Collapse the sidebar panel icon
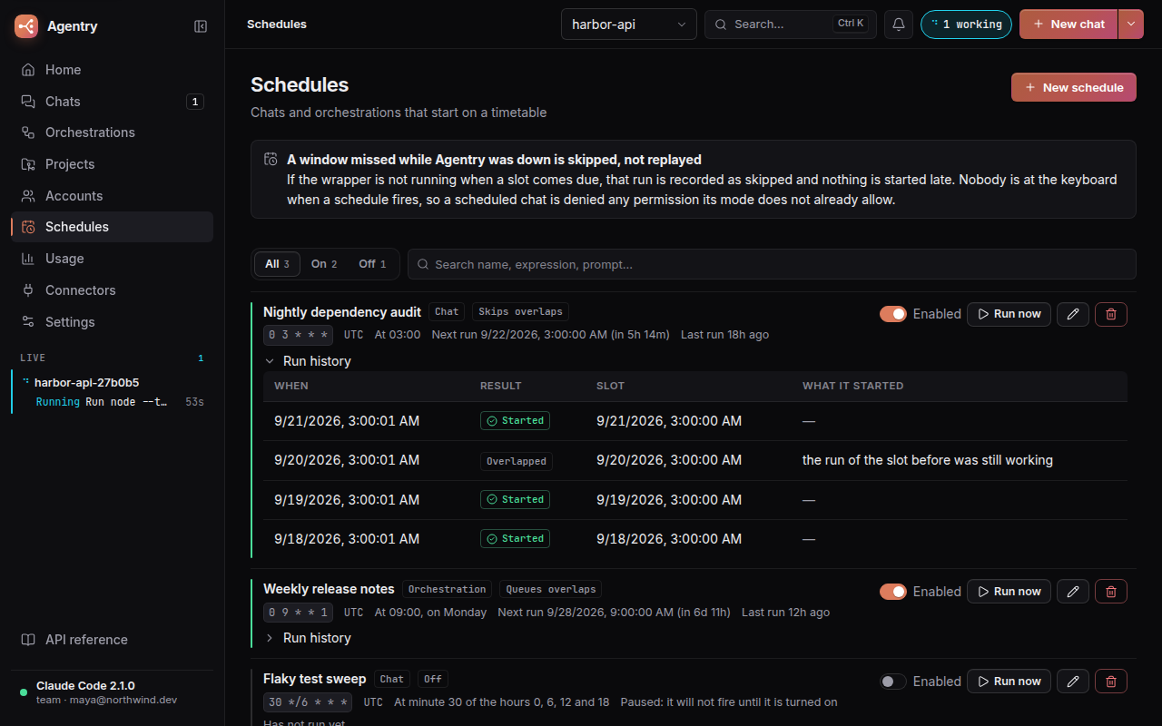1162x726 pixels. point(201,26)
